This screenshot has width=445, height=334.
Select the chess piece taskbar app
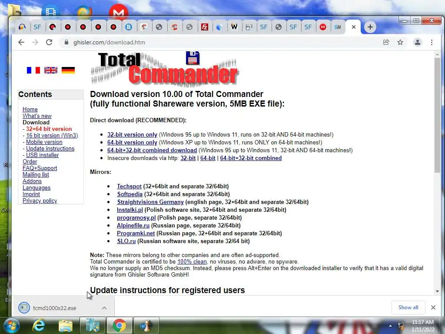coord(146,325)
